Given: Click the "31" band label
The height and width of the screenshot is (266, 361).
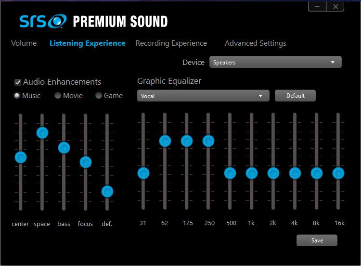Looking at the screenshot, I should click(143, 223).
